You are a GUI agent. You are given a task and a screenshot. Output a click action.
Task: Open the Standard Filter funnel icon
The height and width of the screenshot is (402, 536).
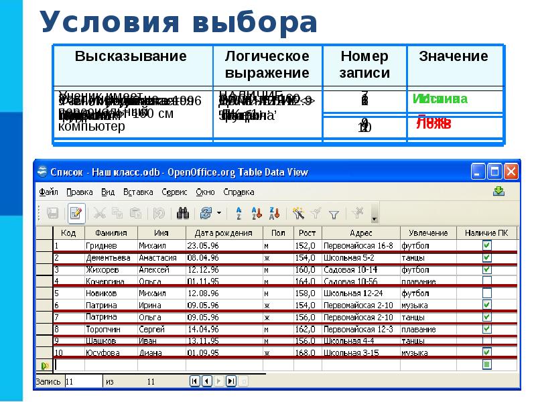334,214
